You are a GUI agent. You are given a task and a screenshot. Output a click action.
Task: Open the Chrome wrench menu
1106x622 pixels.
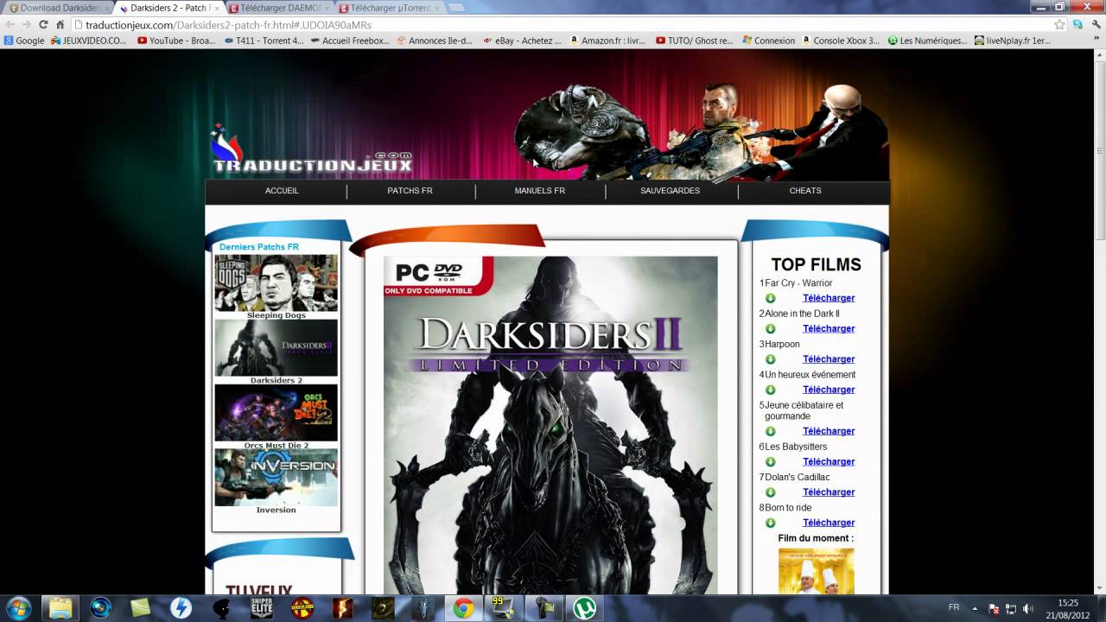click(1095, 25)
